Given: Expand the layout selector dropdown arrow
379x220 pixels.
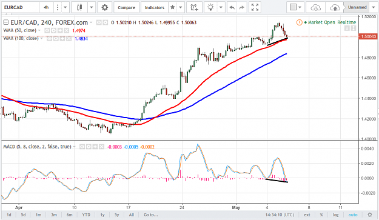Looking at the screenshot, I should (300, 7).
